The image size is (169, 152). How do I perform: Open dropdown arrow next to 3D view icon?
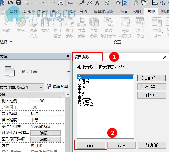click(x=113, y=3)
